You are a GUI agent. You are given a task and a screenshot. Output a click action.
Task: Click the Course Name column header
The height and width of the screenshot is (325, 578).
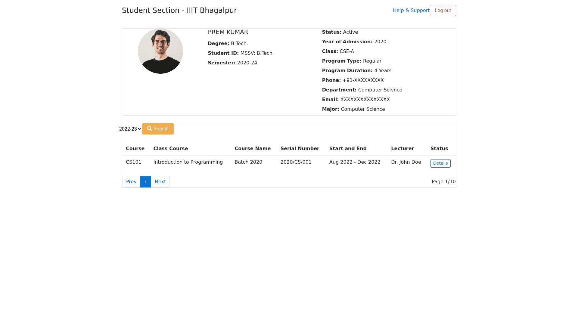coord(252,149)
